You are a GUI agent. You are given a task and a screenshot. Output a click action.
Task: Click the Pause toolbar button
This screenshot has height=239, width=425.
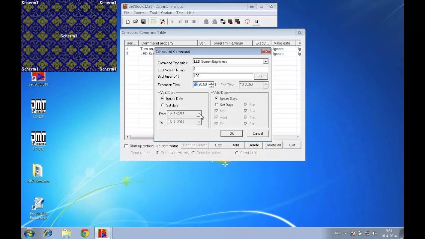tap(187, 22)
